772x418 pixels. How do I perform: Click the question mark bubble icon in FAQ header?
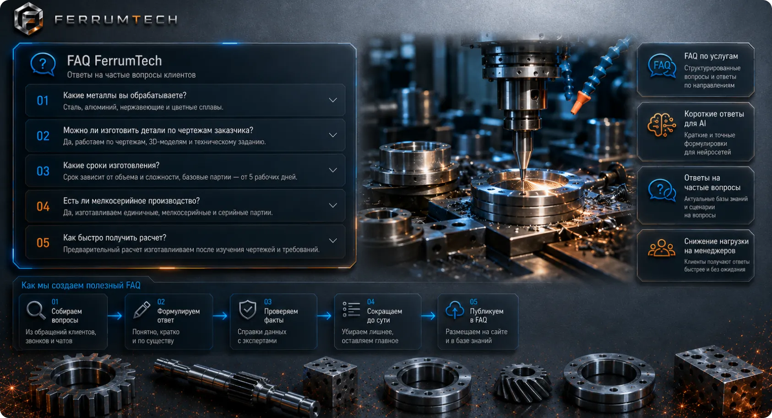[43, 64]
